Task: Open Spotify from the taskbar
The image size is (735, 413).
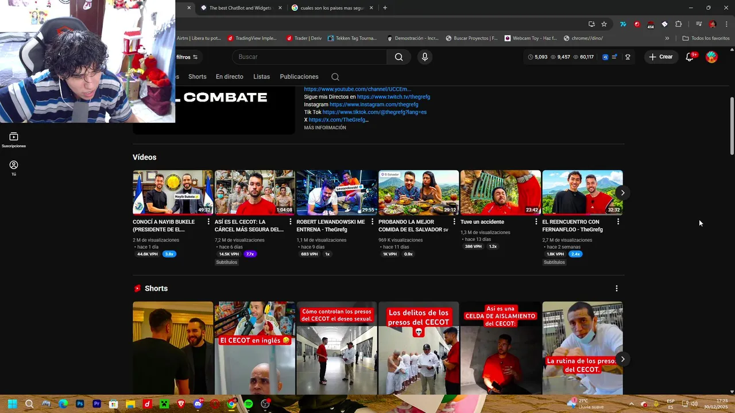Action: tap(248, 404)
